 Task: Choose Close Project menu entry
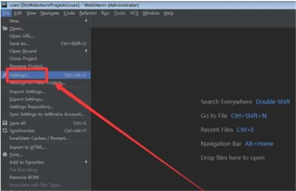(x=45, y=59)
